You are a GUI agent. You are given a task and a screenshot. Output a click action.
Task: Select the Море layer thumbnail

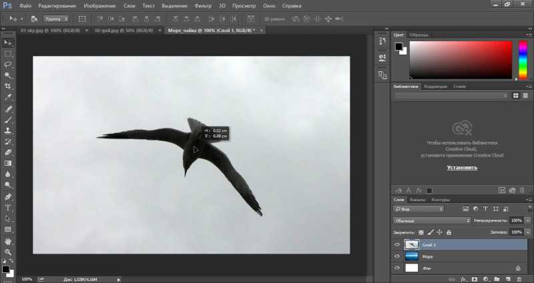(x=411, y=256)
